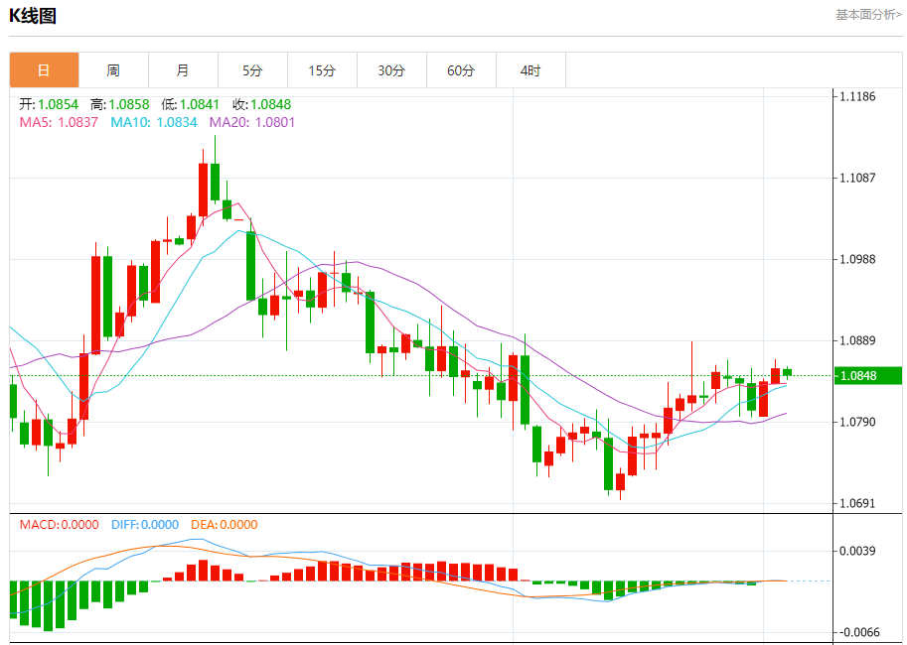Click the 收:1.0848 close value

pos(261,104)
